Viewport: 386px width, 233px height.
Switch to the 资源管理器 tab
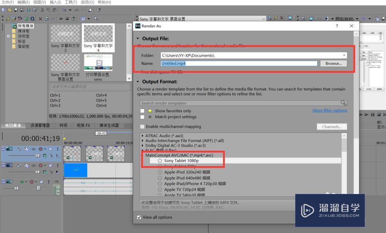pos(40,125)
